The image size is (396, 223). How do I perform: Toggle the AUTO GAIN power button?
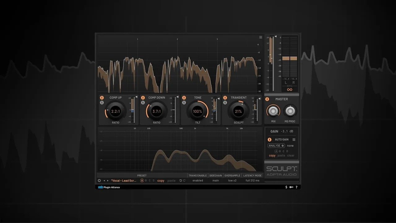coord(269,140)
